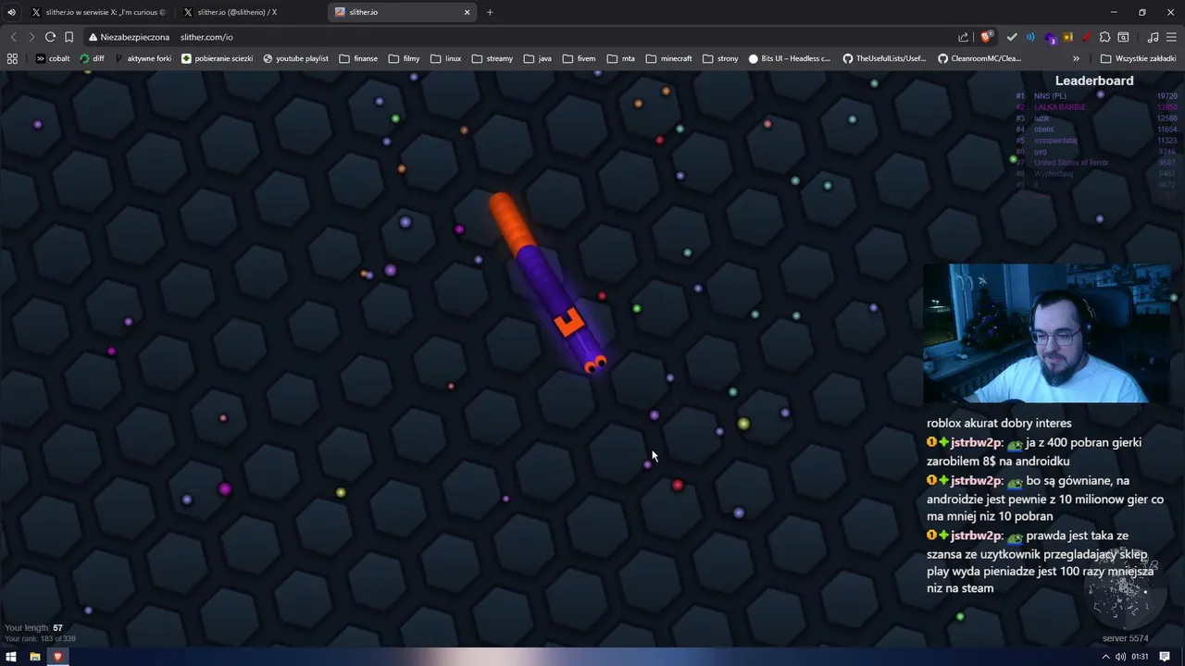Screen dimensions: 1185x666
Task: Open the Windows notification center icon
Action: point(1165,657)
